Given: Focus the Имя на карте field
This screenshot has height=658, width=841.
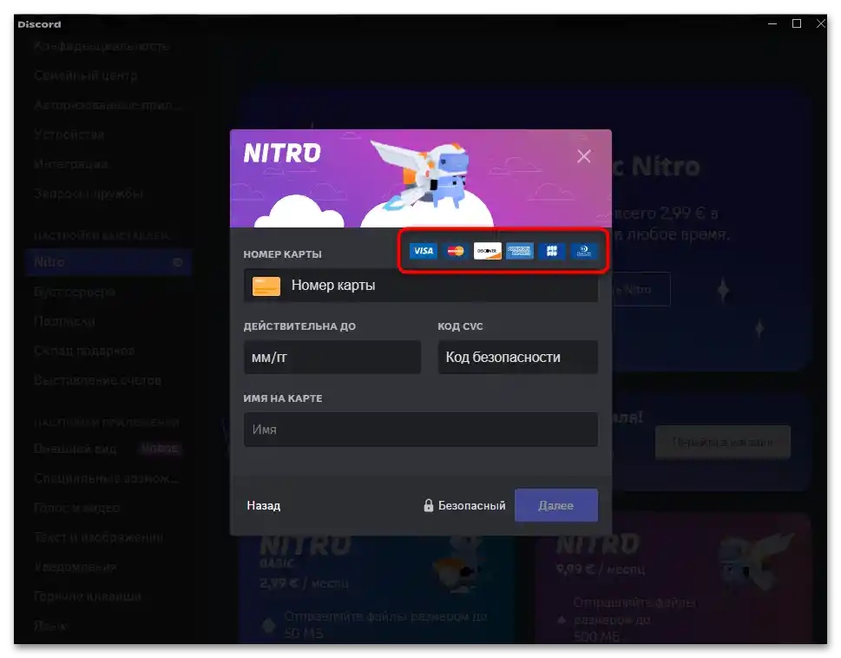Looking at the screenshot, I should (420, 430).
